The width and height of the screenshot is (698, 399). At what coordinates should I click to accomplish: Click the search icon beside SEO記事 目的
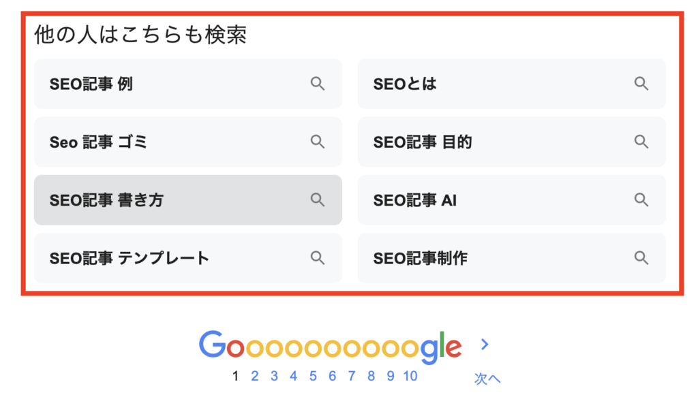(x=641, y=142)
